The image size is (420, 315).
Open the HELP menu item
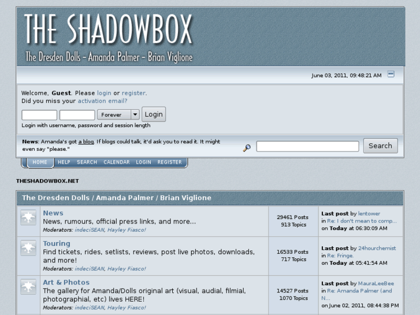tap(64, 162)
